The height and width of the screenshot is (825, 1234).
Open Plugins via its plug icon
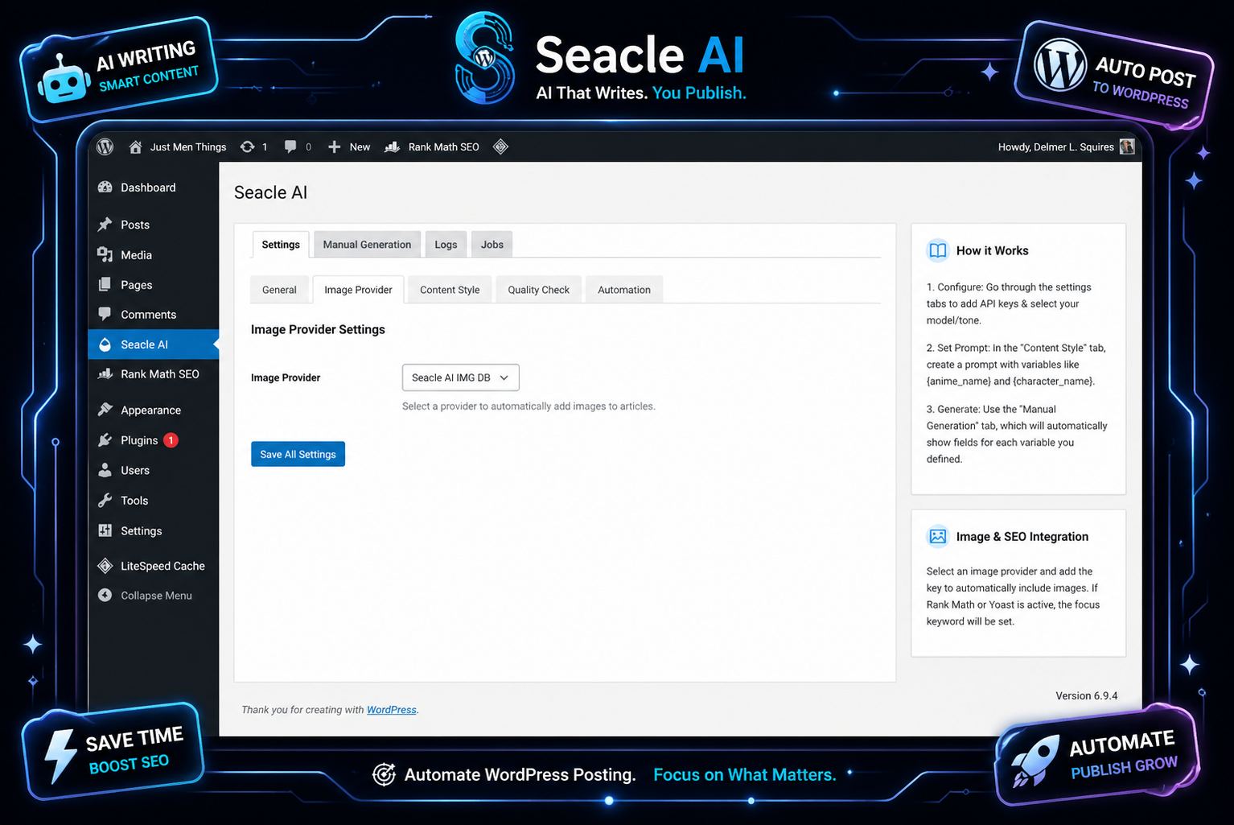click(105, 439)
